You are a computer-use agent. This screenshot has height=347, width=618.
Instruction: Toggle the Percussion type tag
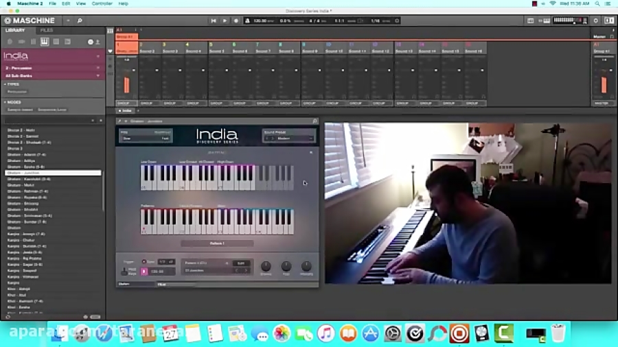click(x=17, y=92)
